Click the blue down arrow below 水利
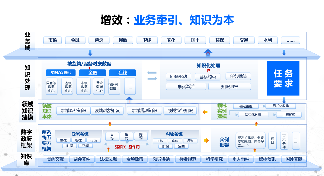Viewport: 324px width, 176px height. click(x=284, y=53)
